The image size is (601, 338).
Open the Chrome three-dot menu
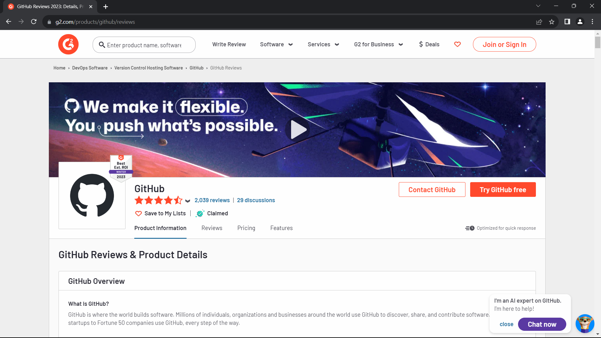(x=592, y=22)
